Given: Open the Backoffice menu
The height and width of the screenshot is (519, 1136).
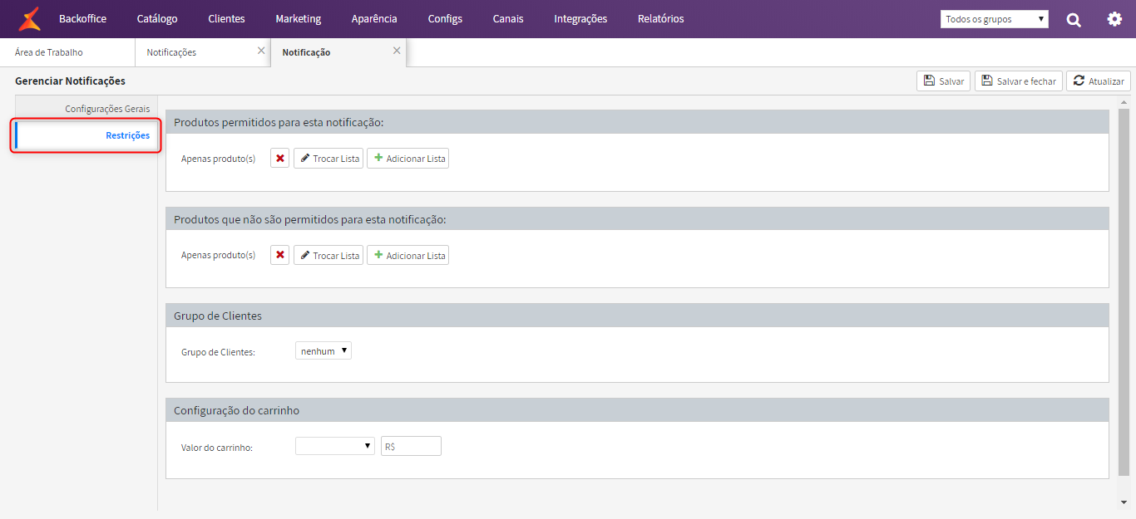Looking at the screenshot, I should (x=82, y=18).
